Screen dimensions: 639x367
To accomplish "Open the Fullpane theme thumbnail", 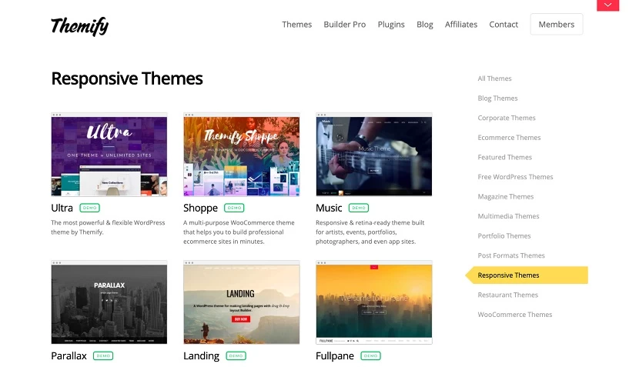I will (373, 302).
